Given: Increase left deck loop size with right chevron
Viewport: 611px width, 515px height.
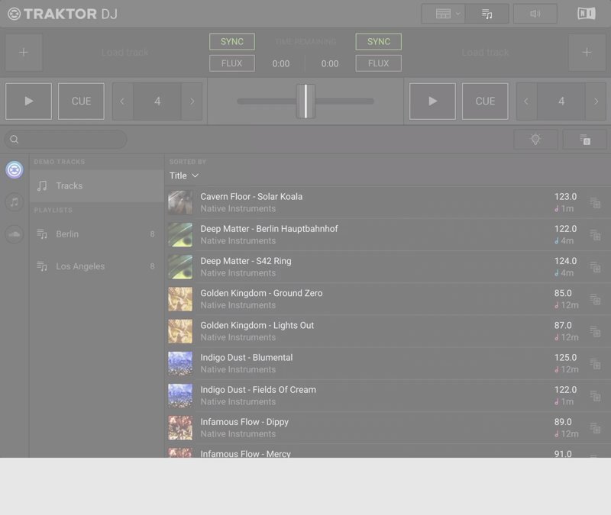Looking at the screenshot, I should pos(192,101).
